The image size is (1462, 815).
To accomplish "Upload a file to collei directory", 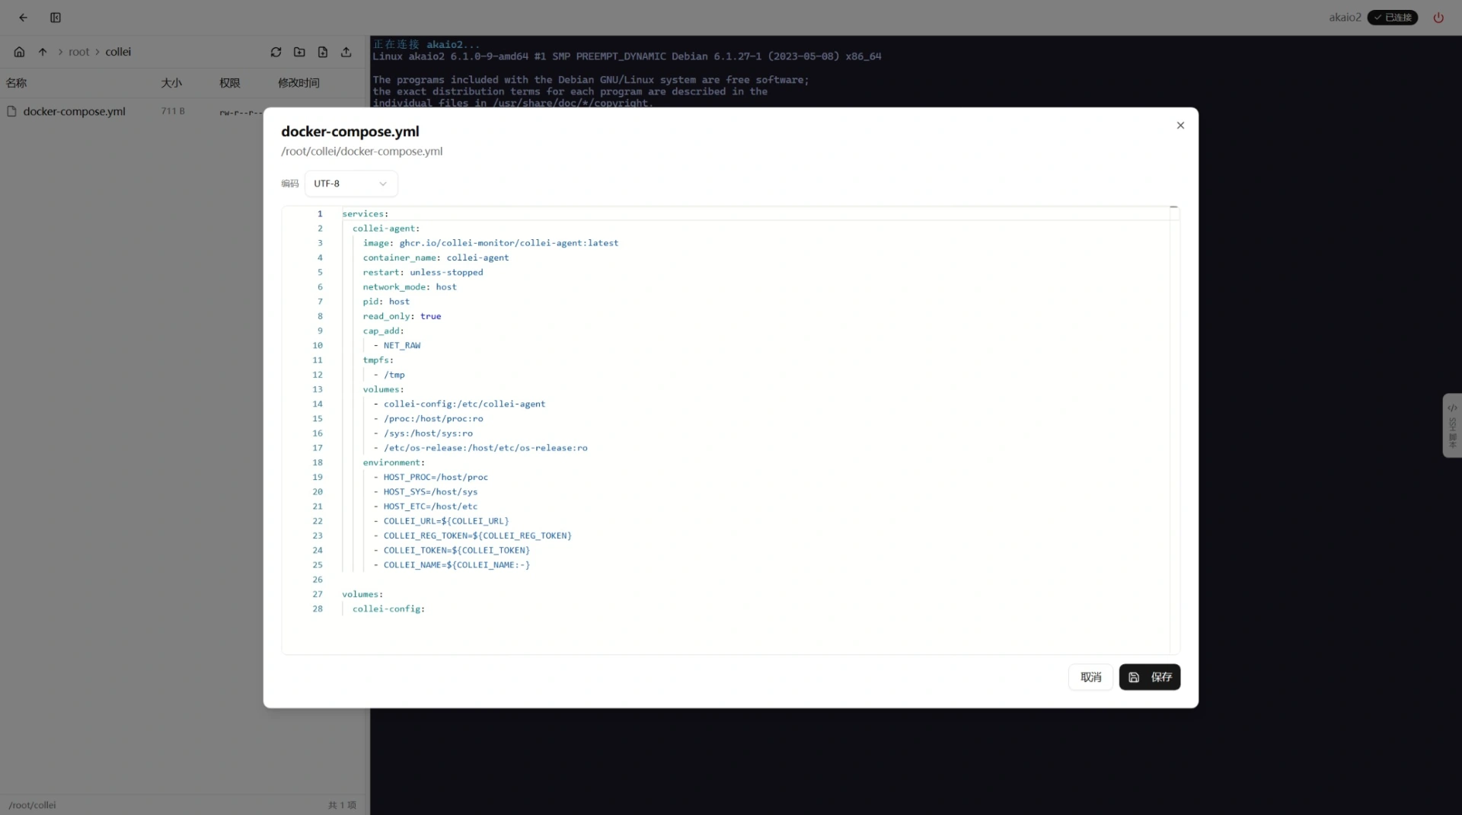I will 346,52.
